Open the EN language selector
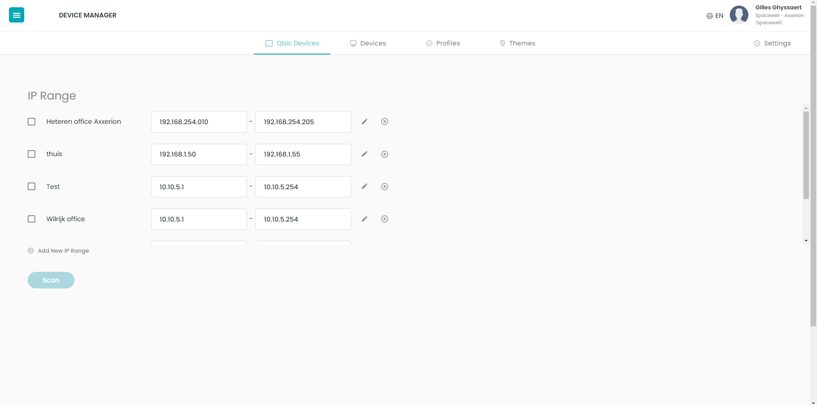The image size is (817, 405). click(x=715, y=16)
